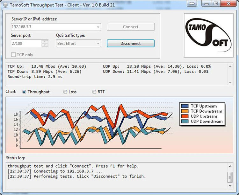Click the app icon in title bar
The width and height of the screenshot is (239, 195).
5,4
